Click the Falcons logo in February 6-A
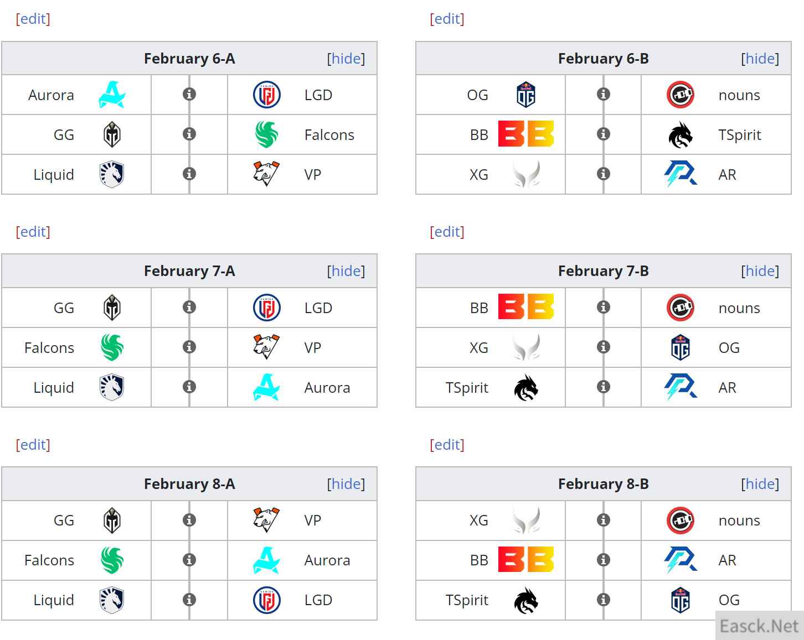This screenshot has height=640, width=804. tap(266, 134)
